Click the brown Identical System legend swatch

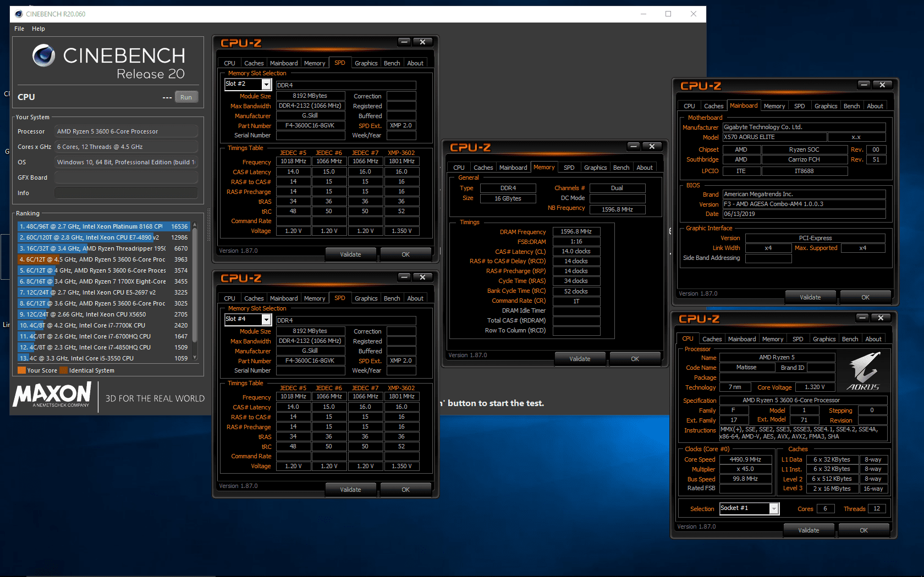click(64, 370)
